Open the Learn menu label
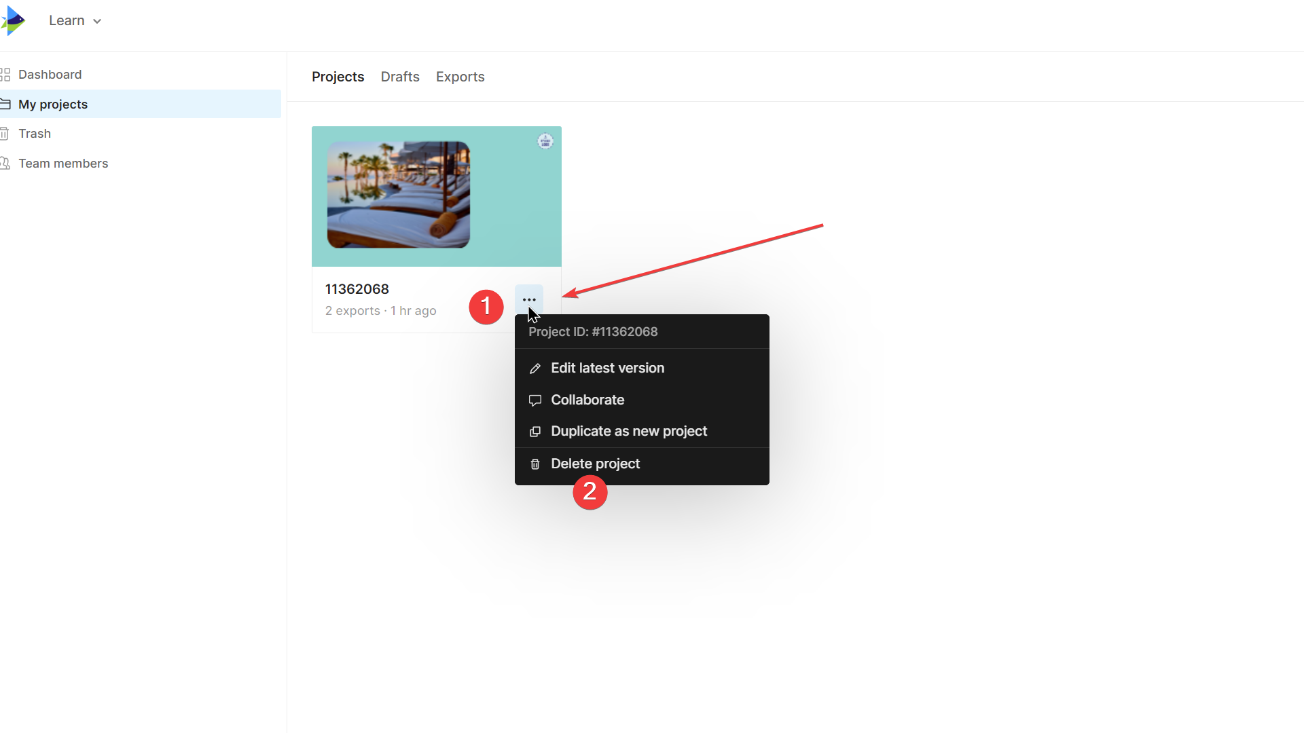 point(67,20)
